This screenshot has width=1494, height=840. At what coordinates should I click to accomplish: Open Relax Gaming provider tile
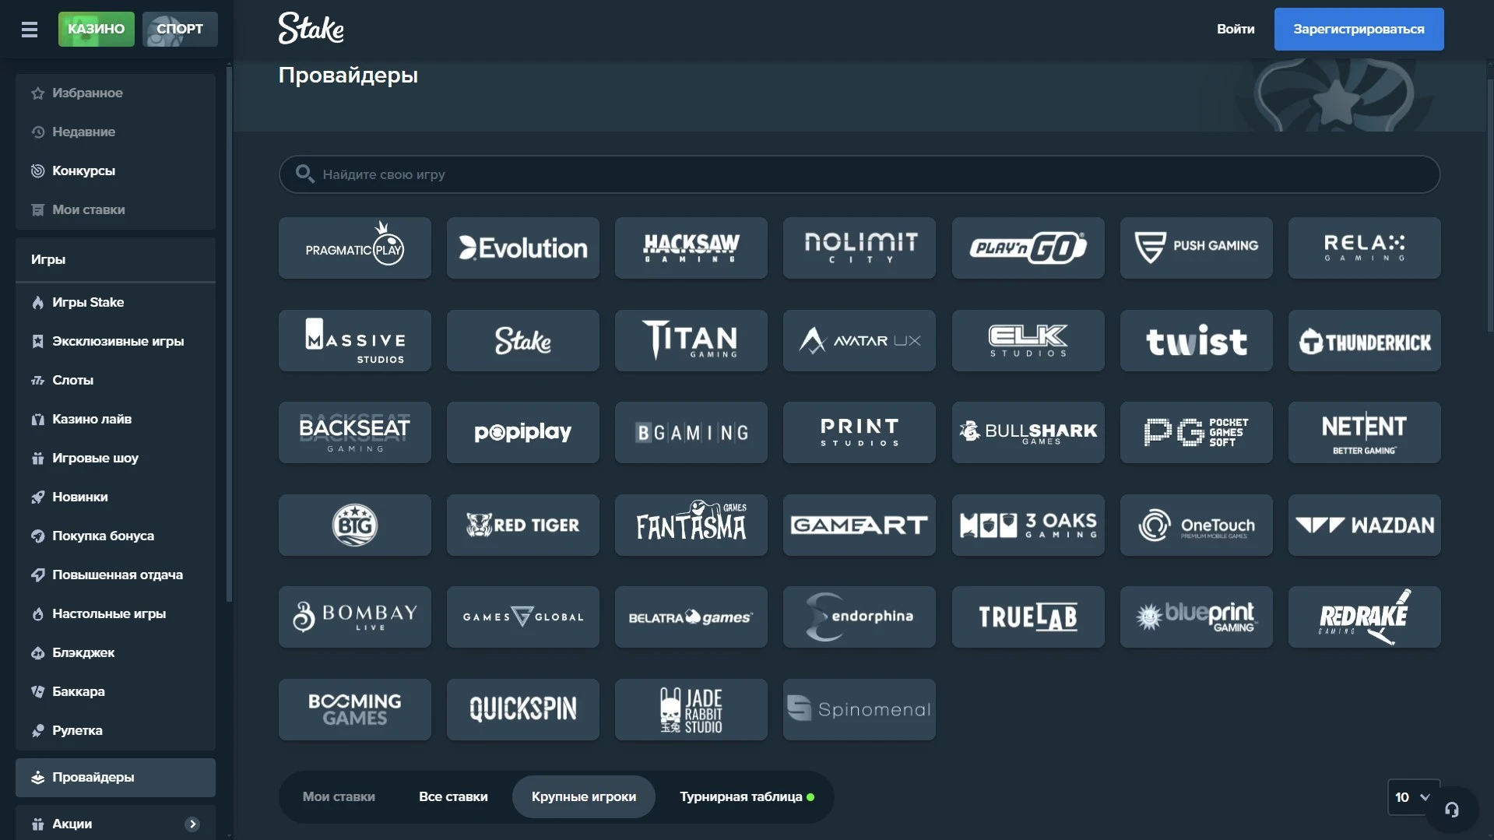point(1364,248)
